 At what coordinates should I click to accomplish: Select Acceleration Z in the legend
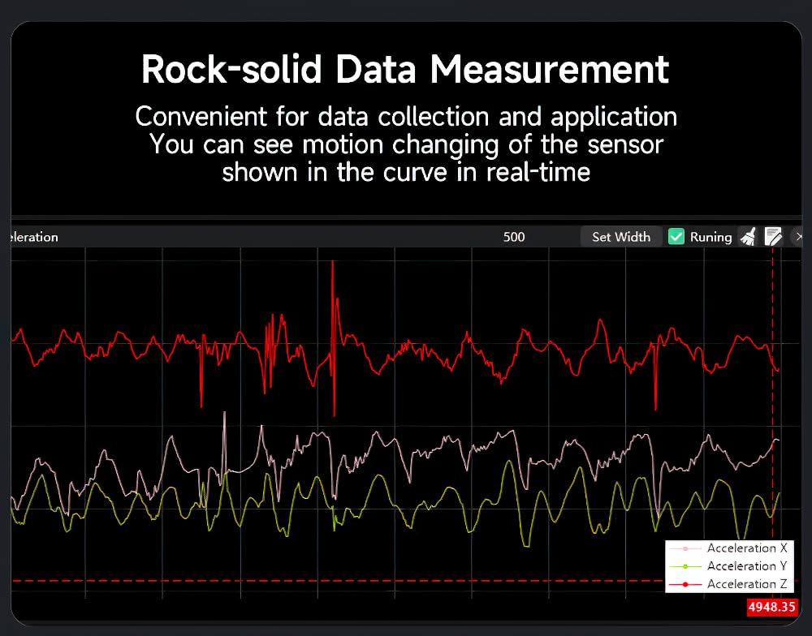pos(746,584)
